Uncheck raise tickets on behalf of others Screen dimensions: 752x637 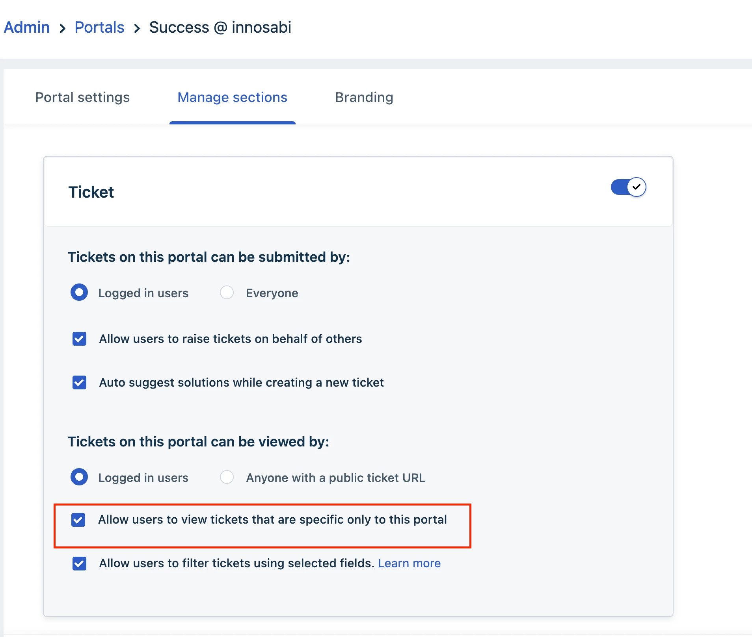tap(79, 339)
